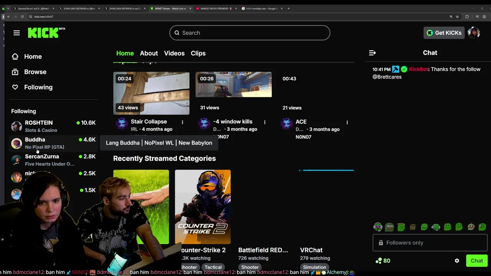Click the ACE clip channel avatar
491x276 pixels.
(x=287, y=123)
